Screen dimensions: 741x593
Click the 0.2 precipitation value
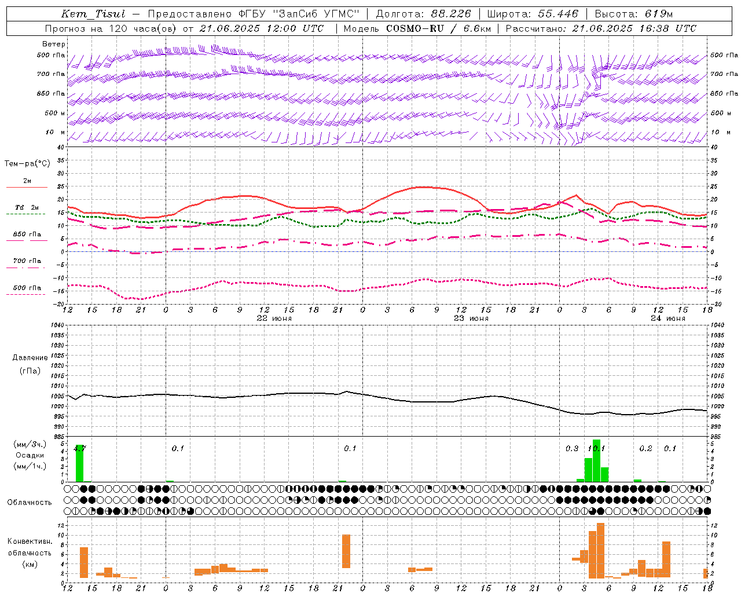click(645, 448)
